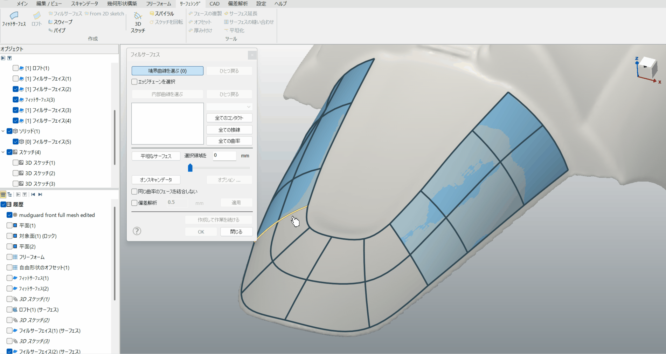The image size is (666, 354).
Task: Open the 偏差解析 menu tab
Action: pyautogui.click(x=238, y=4)
